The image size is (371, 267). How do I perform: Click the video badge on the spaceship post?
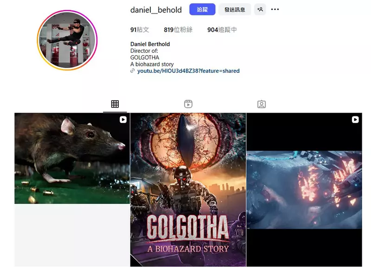pos(355,120)
